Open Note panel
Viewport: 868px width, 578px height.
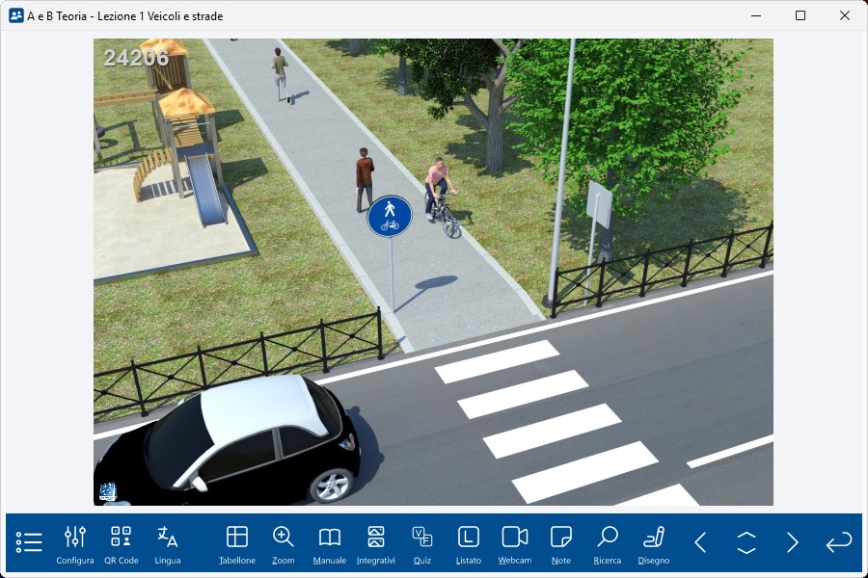(561, 543)
